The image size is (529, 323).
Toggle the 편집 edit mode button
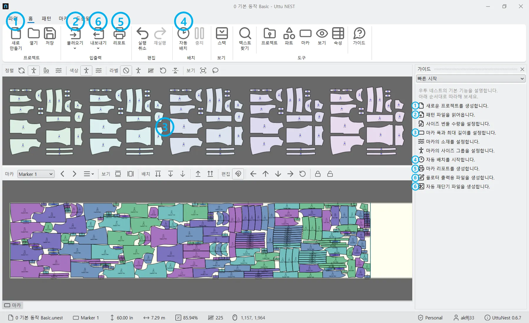[238, 174]
